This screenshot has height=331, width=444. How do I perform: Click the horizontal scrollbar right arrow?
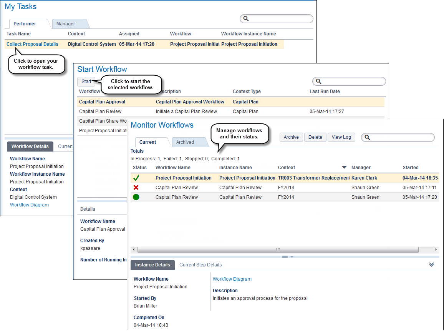click(436, 249)
